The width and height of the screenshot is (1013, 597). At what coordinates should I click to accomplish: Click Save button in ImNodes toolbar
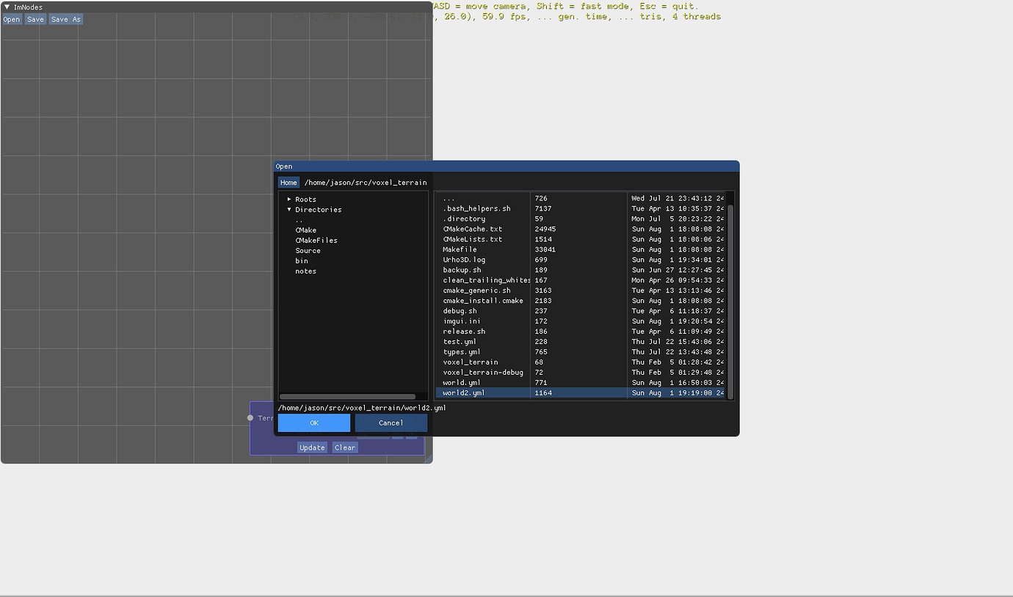(x=35, y=19)
